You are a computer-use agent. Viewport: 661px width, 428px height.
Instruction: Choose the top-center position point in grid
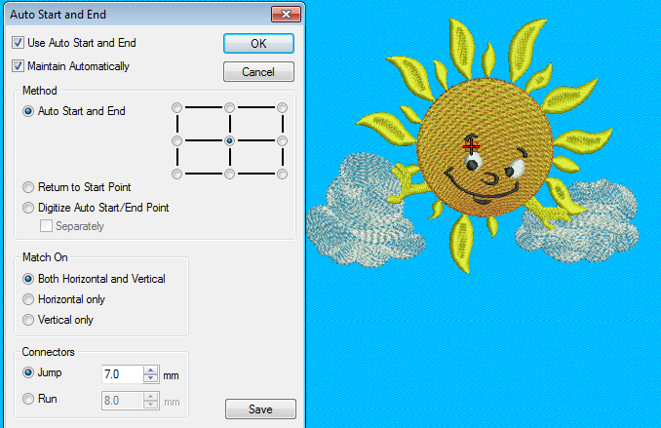coord(230,108)
